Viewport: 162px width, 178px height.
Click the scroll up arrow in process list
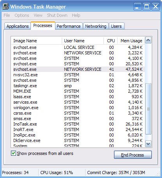pyautogui.click(x=148, y=40)
